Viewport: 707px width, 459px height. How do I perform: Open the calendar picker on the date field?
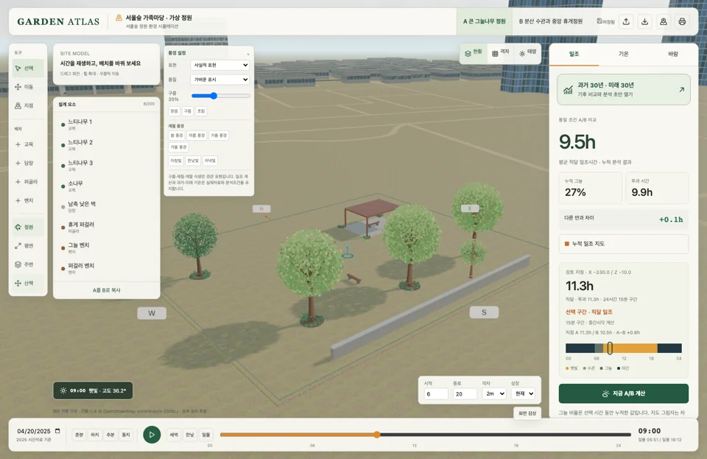point(57,431)
